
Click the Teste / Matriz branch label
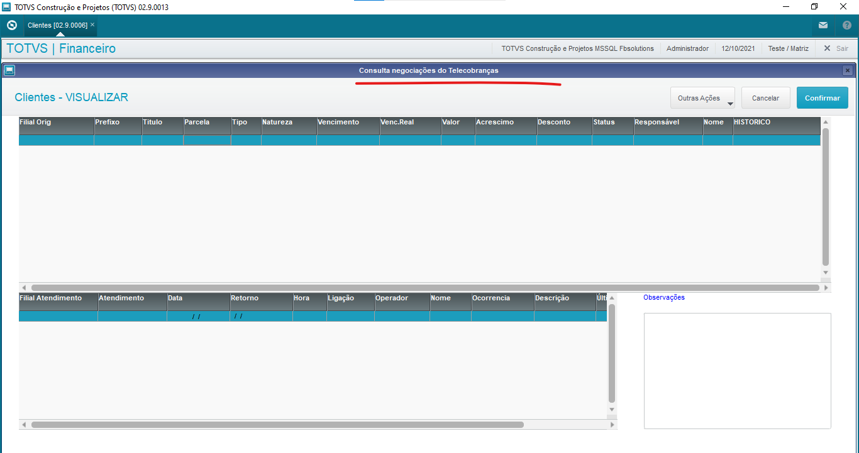[x=789, y=48]
